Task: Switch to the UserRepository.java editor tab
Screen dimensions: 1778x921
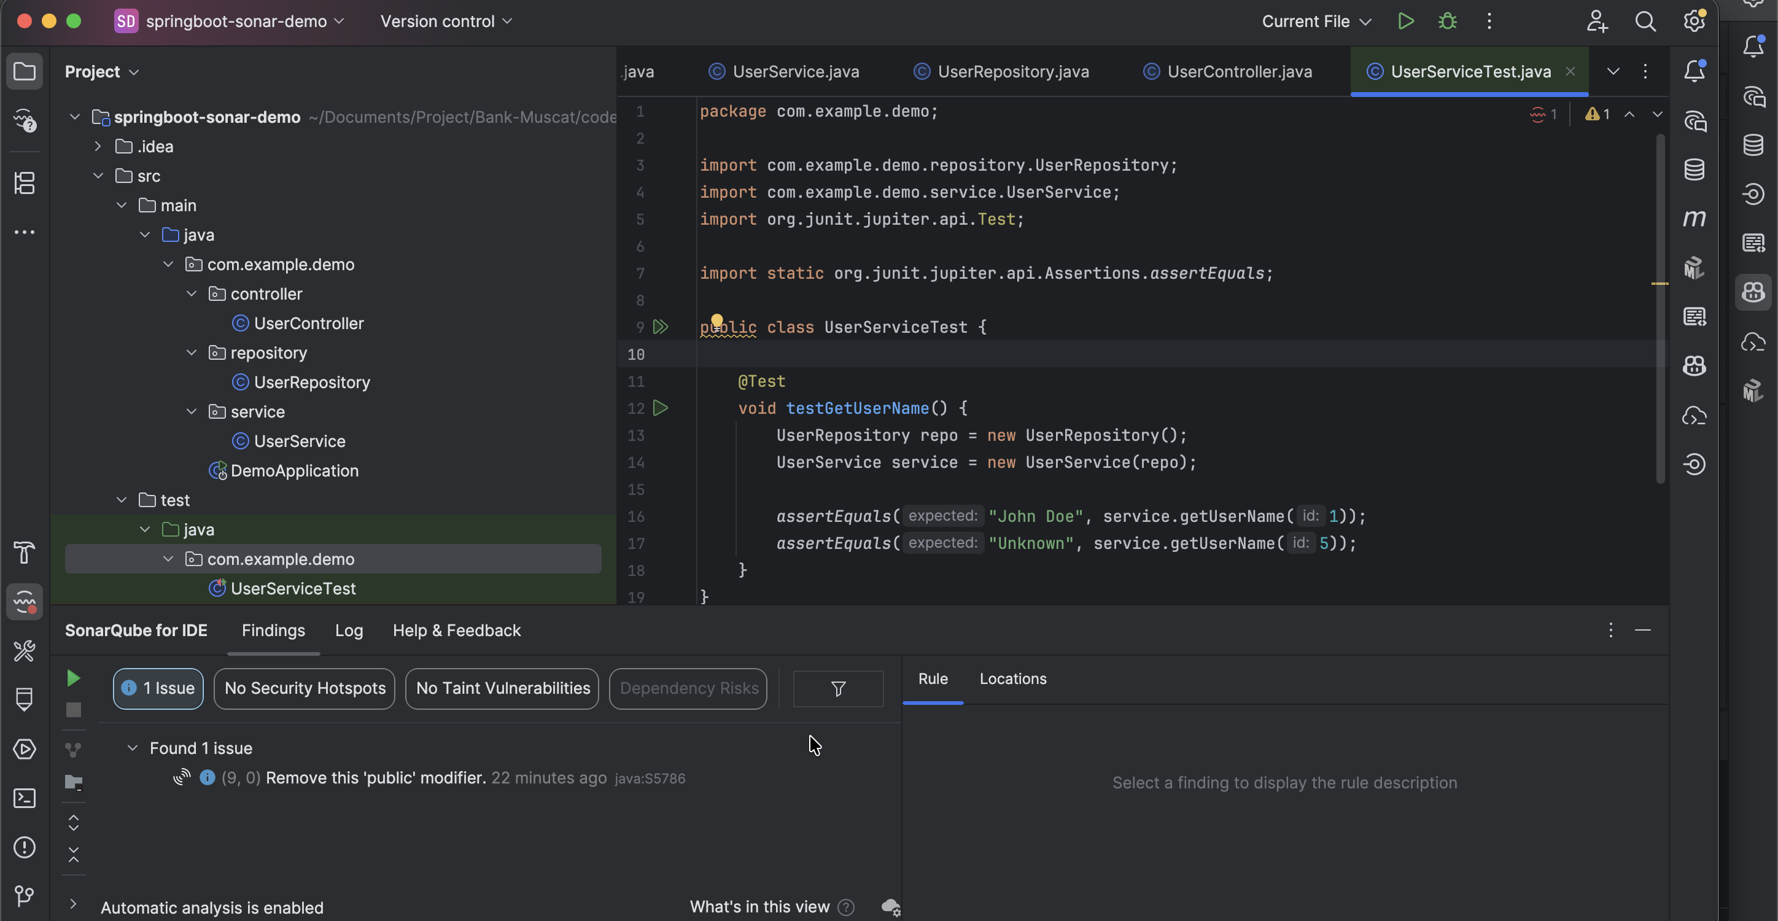Action: pos(1012,72)
